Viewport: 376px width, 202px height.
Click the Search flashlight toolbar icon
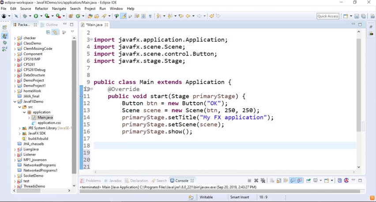coord(104,16)
